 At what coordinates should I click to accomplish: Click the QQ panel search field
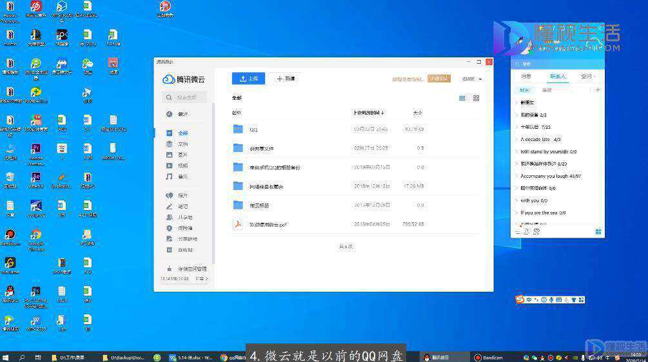[x=558, y=64]
